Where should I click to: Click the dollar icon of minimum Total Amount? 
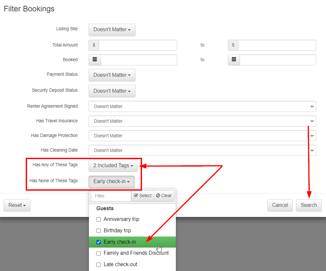coord(94,45)
